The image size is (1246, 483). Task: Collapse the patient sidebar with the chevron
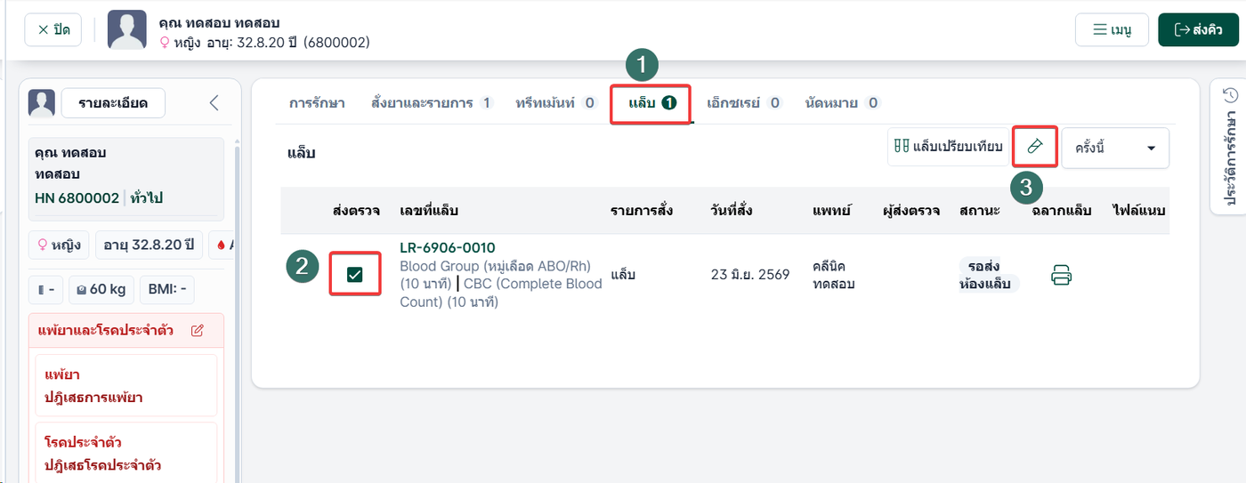coord(214,103)
